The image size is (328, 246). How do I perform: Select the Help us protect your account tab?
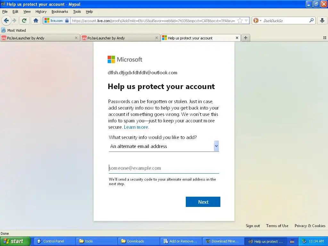point(201,38)
